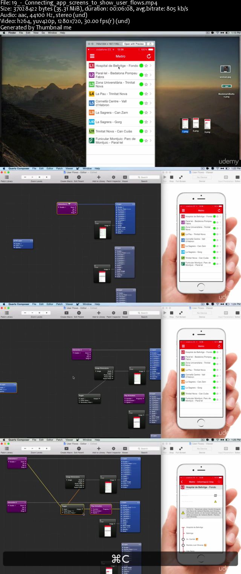The height and width of the screenshot is (574, 241).
Task: Click zoom-in plus button in 1:22 PM Zoom Levels
Action: [x=47, y=177]
